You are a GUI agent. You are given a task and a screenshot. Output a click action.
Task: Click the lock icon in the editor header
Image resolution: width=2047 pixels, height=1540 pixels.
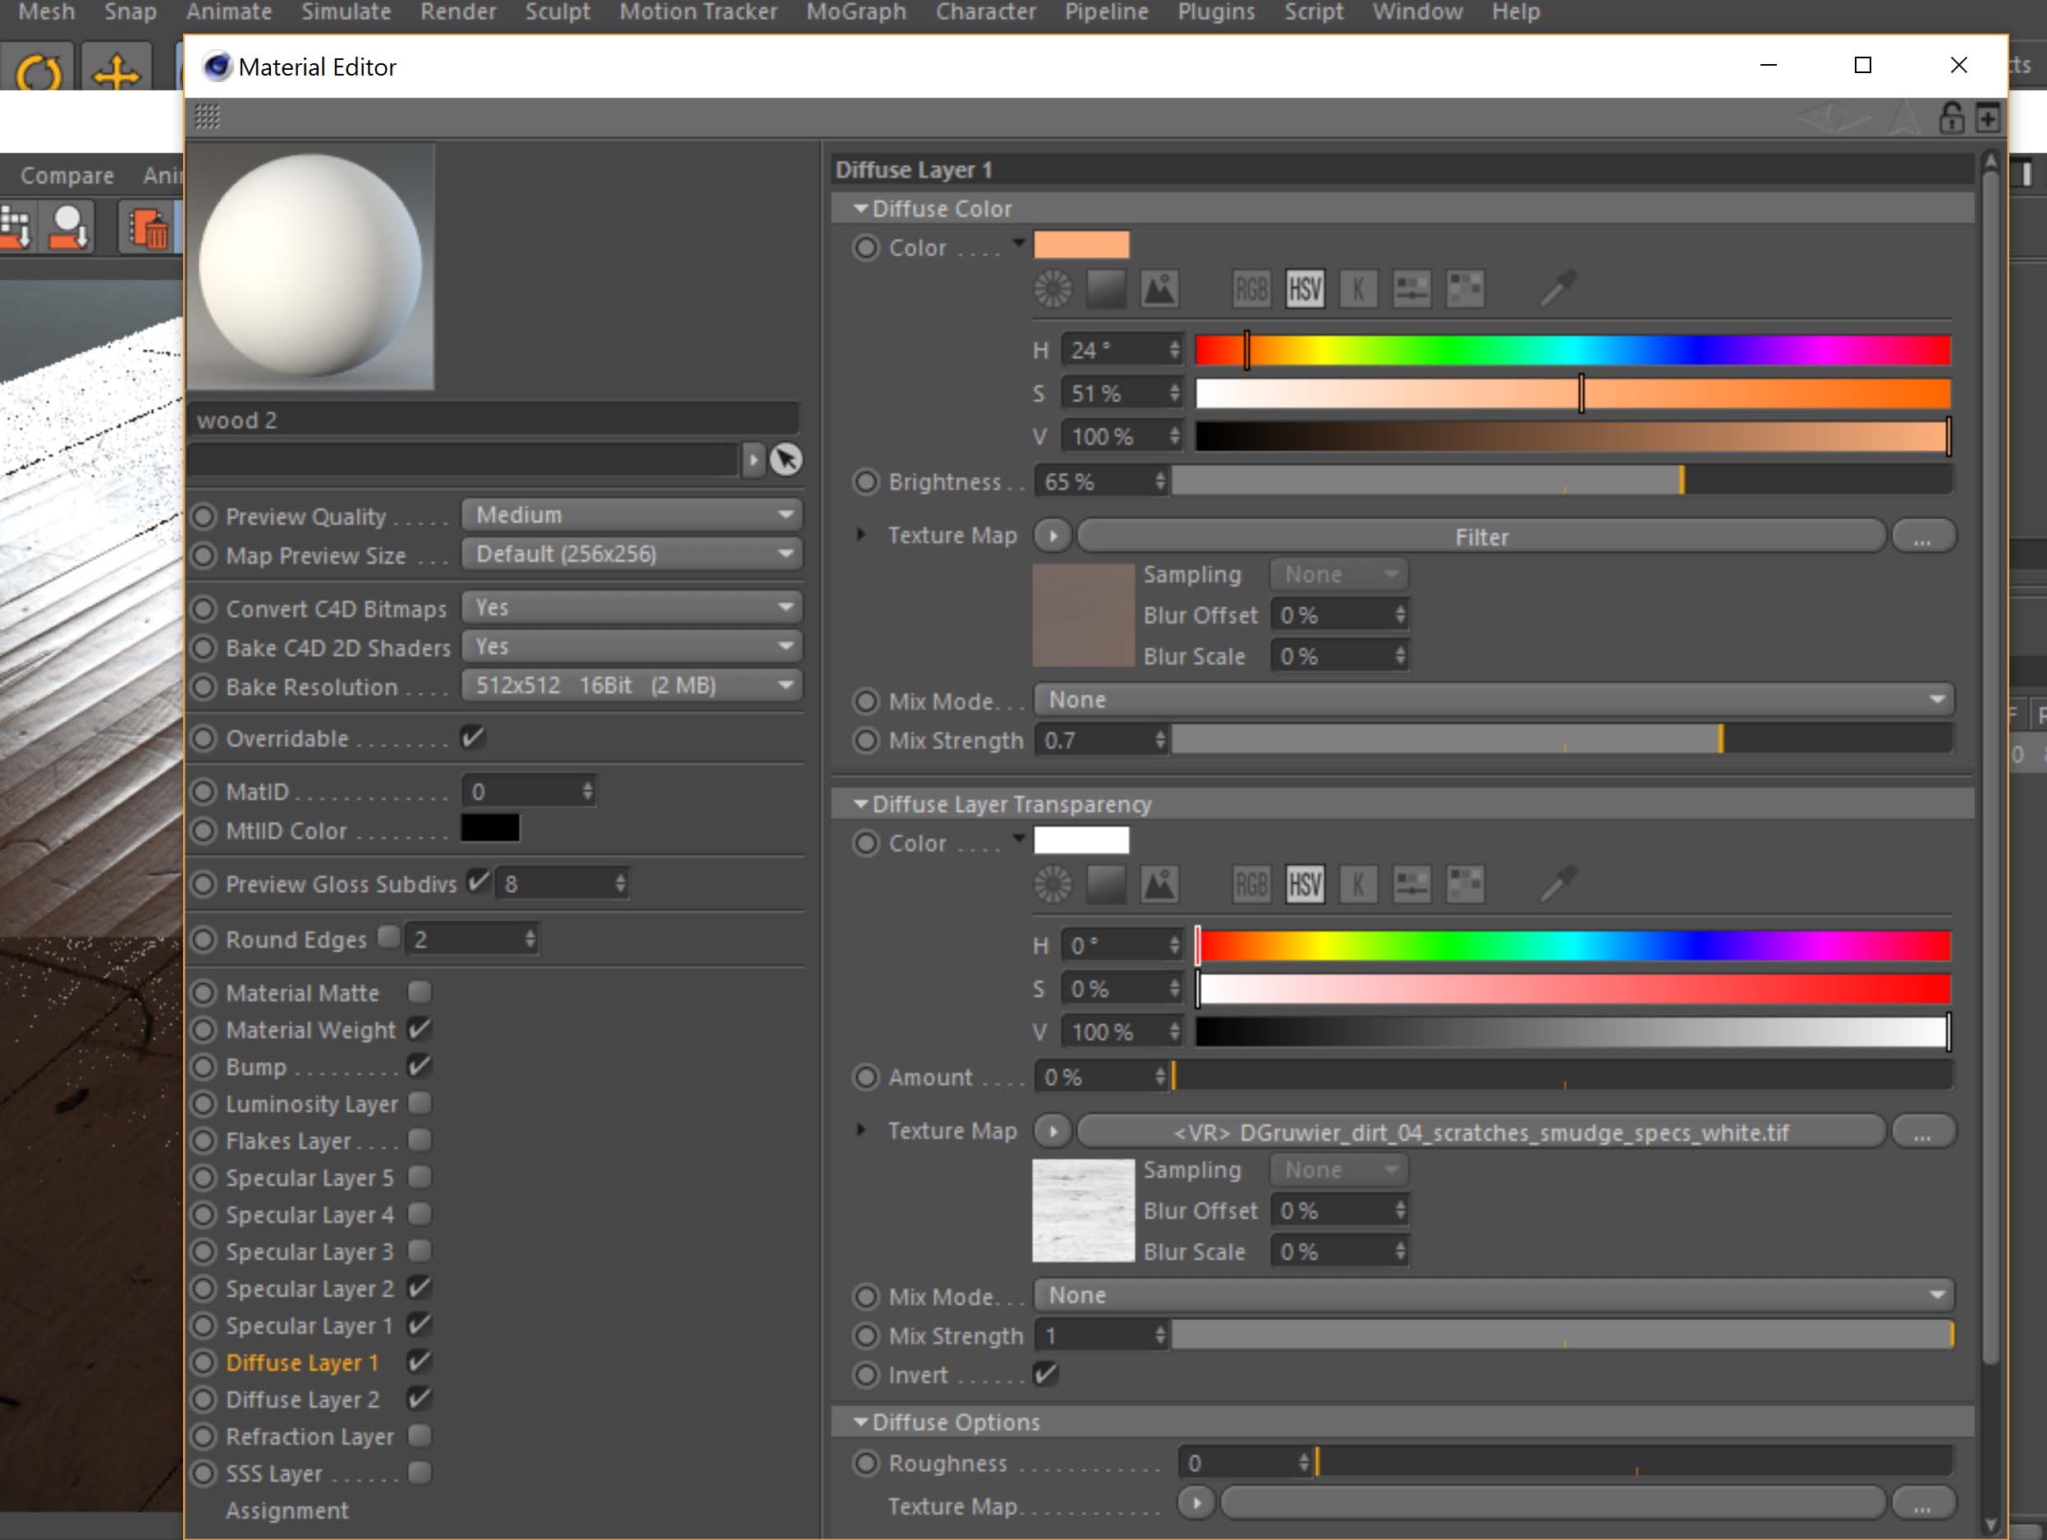[x=1951, y=117]
